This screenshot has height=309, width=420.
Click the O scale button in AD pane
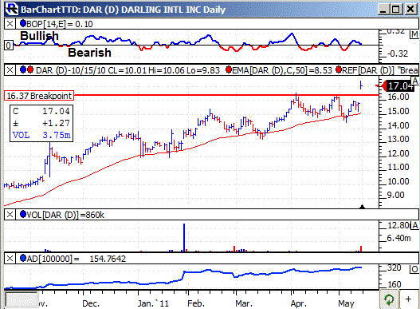tap(414, 269)
